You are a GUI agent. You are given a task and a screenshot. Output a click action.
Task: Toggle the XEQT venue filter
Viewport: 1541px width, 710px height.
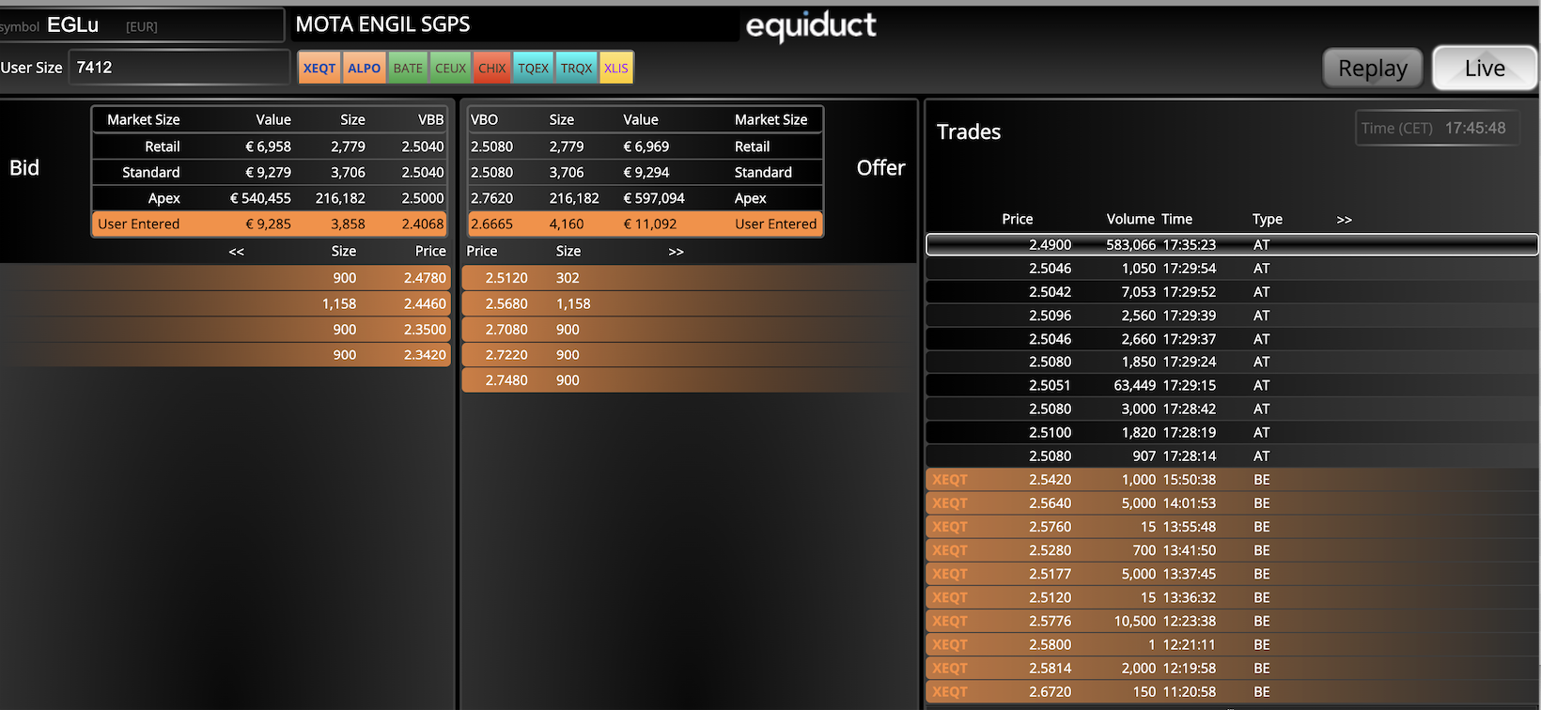pyautogui.click(x=319, y=68)
